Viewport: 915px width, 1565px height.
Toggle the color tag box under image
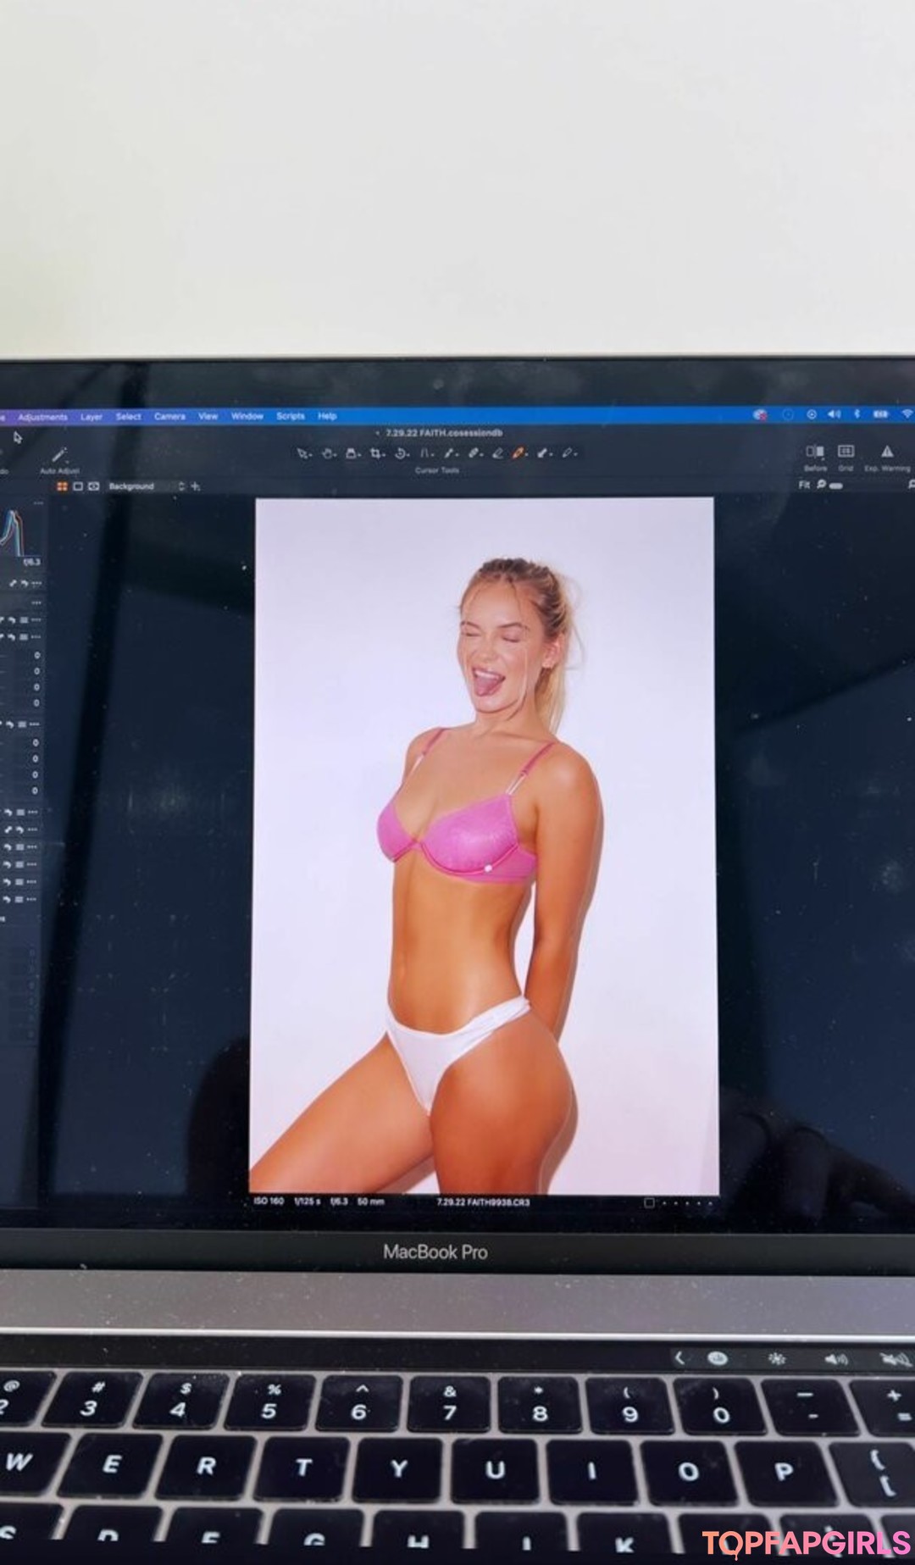[x=649, y=1202]
